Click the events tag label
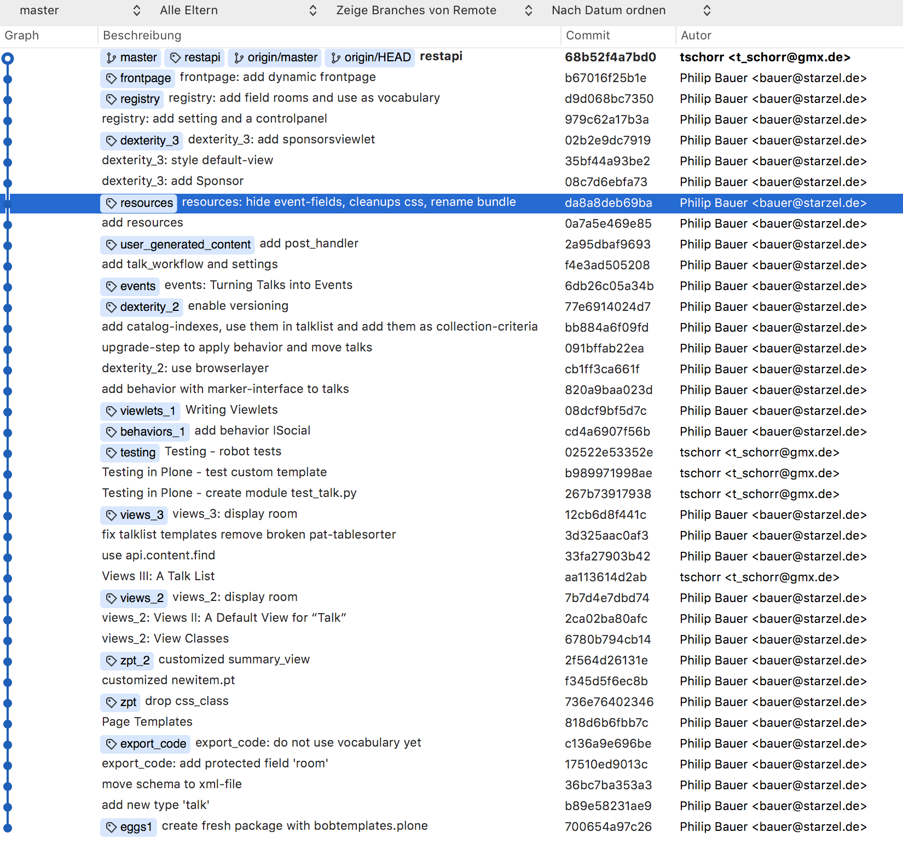This screenshot has height=844, width=903. point(130,286)
